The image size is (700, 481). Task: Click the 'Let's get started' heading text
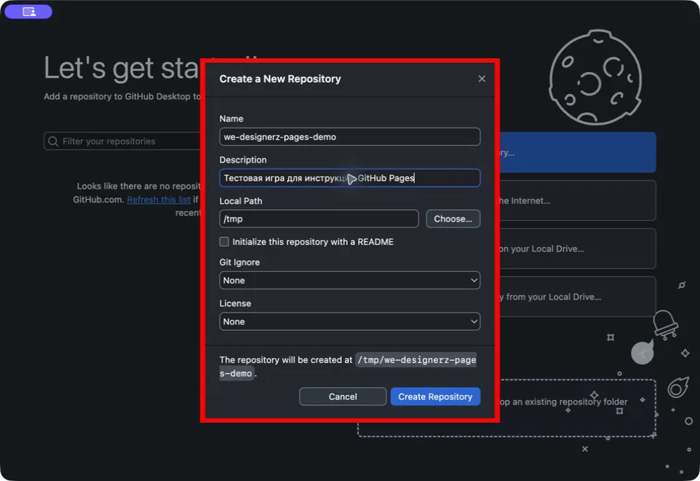122,69
